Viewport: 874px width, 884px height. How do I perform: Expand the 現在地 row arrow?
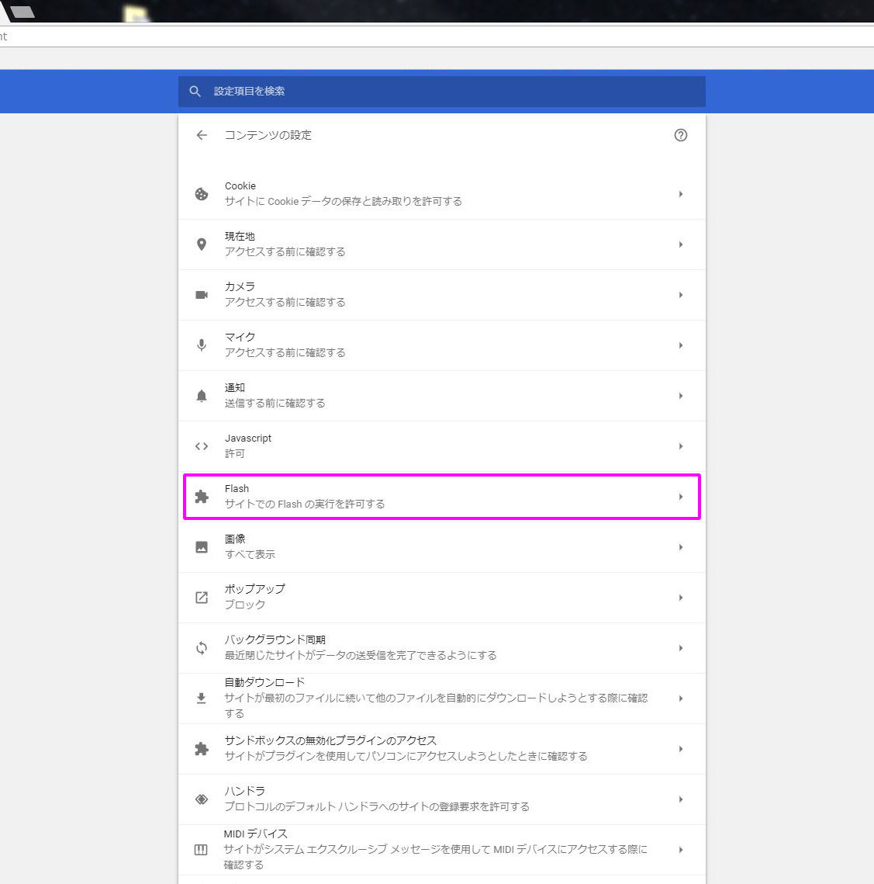[681, 244]
